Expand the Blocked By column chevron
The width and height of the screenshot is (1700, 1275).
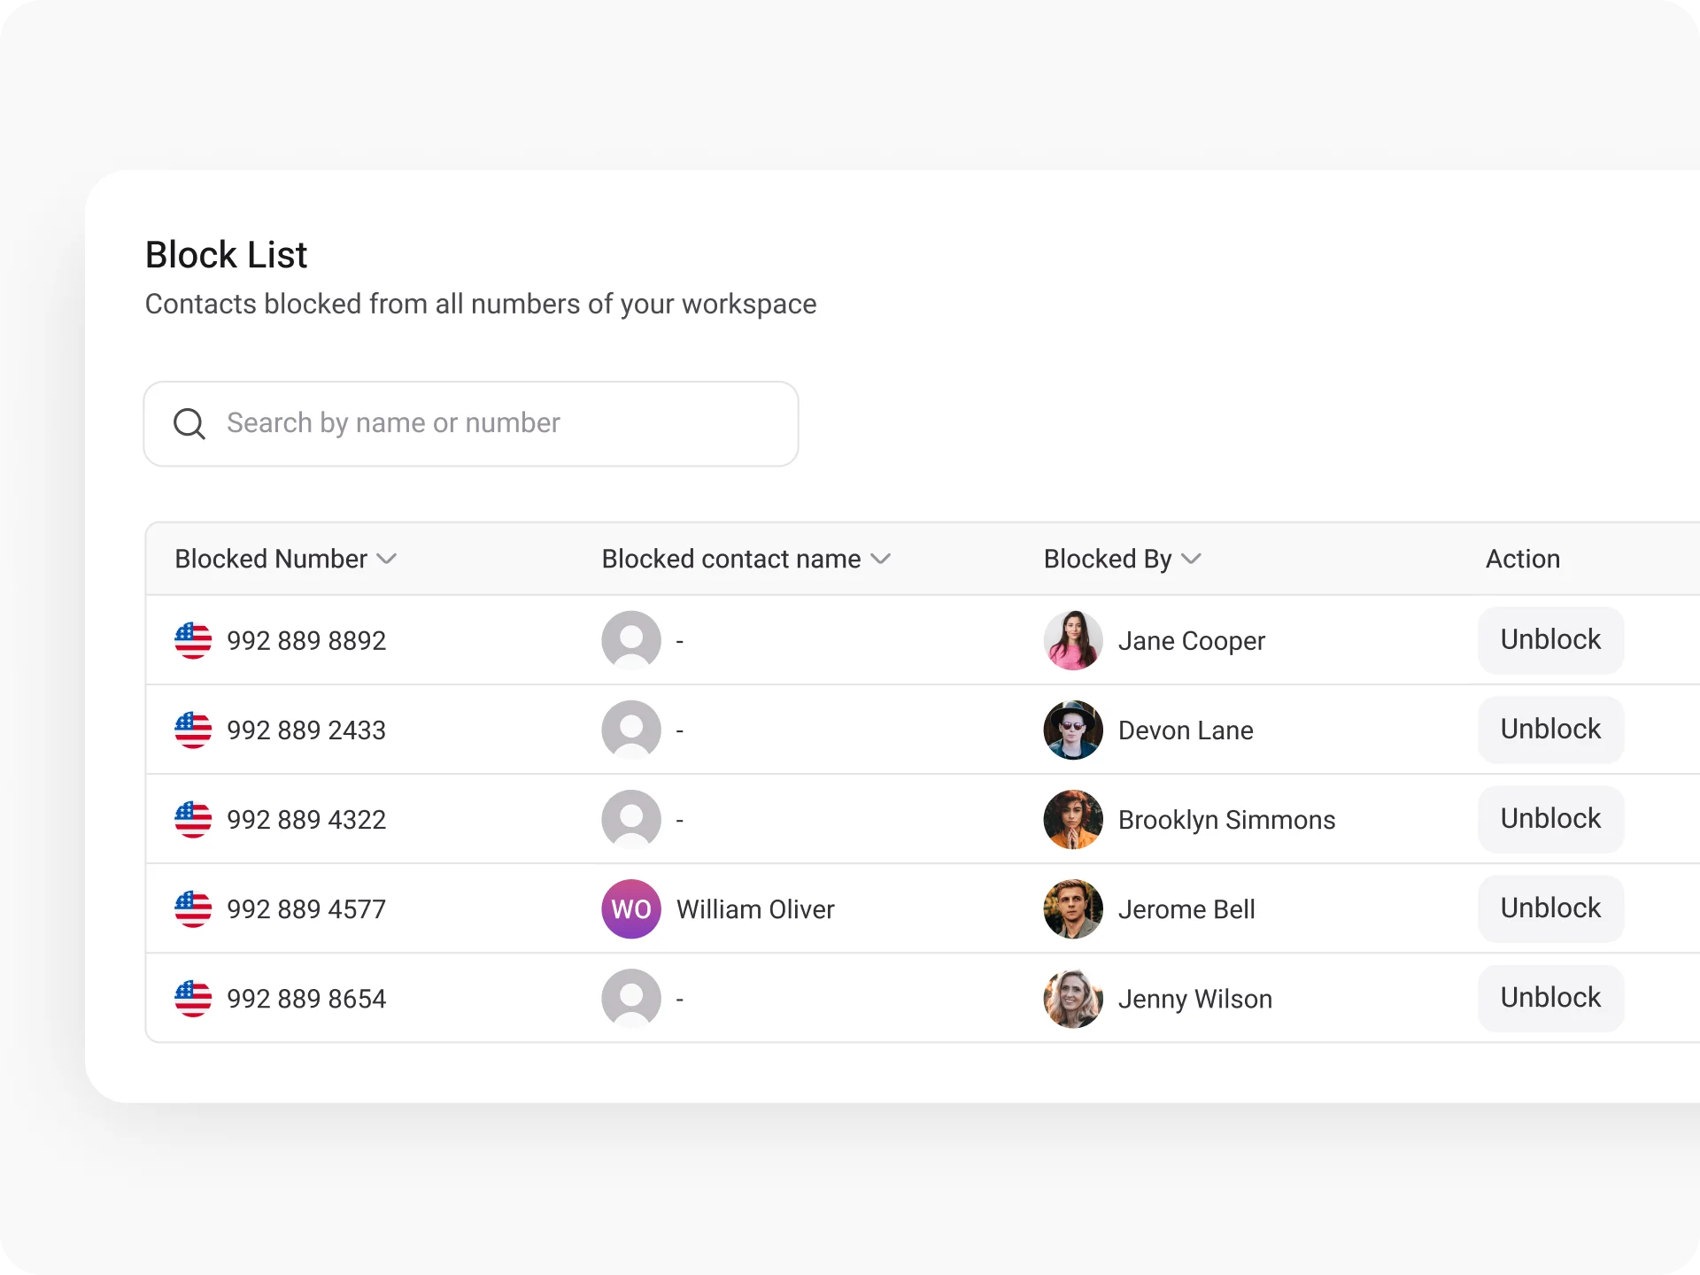pos(1191,559)
